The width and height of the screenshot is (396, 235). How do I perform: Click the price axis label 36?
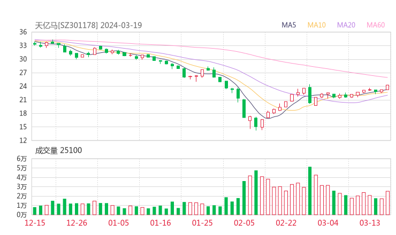[x=23, y=32]
